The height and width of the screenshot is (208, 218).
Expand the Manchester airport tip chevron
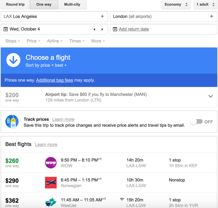[211, 96]
